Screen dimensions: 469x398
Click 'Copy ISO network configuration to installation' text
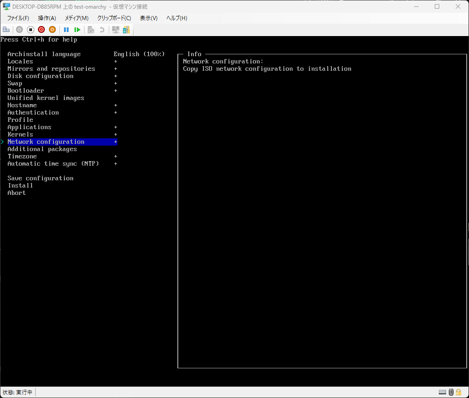tap(267, 68)
